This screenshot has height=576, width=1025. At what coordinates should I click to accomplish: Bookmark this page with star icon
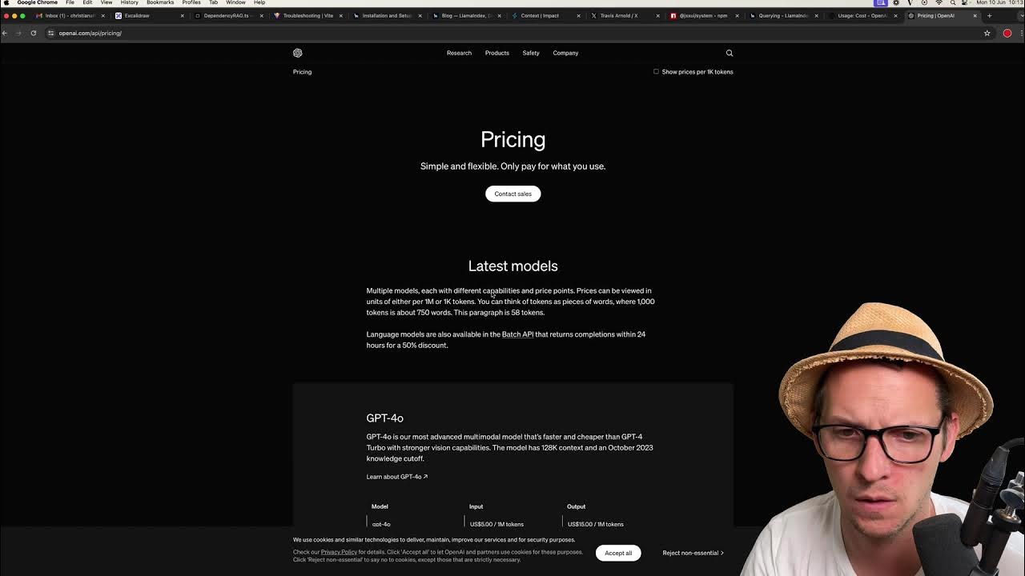pyautogui.click(x=987, y=33)
